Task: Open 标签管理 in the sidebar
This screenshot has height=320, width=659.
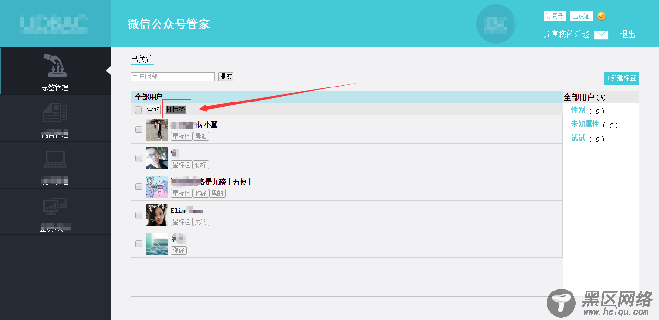Action: coord(55,71)
